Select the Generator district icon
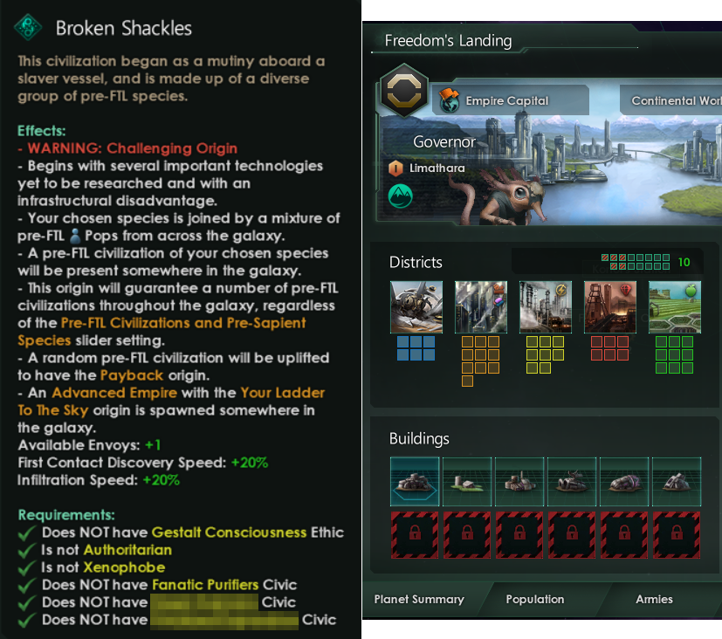This screenshot has width=722, height=639. 546,307
